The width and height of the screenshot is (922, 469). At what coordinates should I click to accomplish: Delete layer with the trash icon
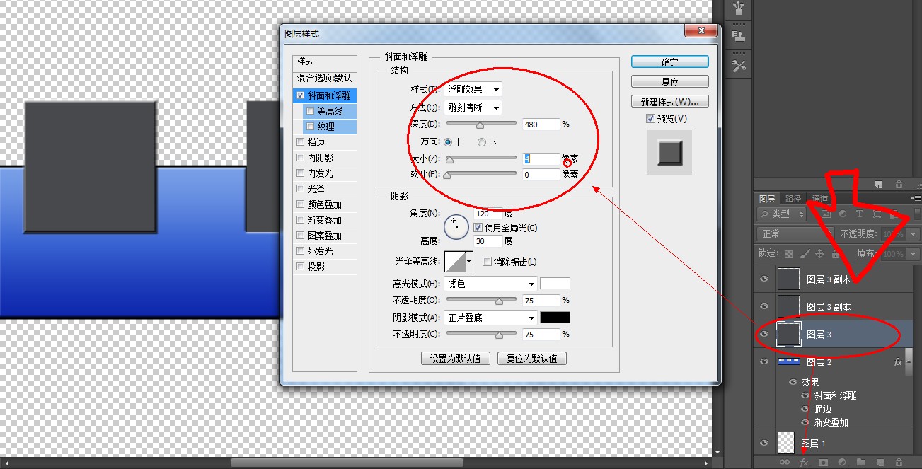pyautogui.click(x=899, y=462)
